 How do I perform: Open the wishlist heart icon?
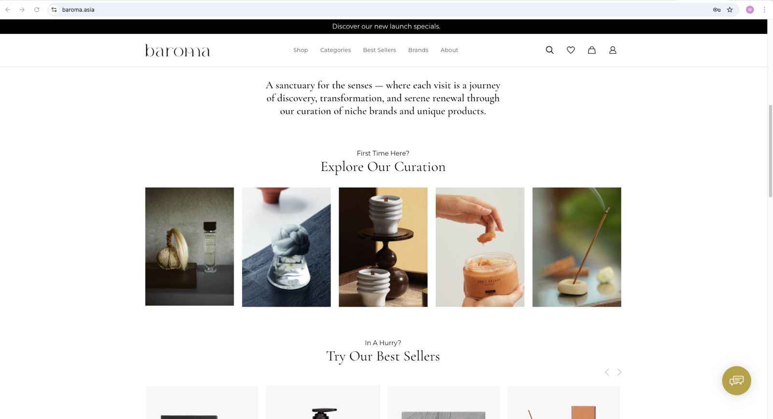pos(571,50)
